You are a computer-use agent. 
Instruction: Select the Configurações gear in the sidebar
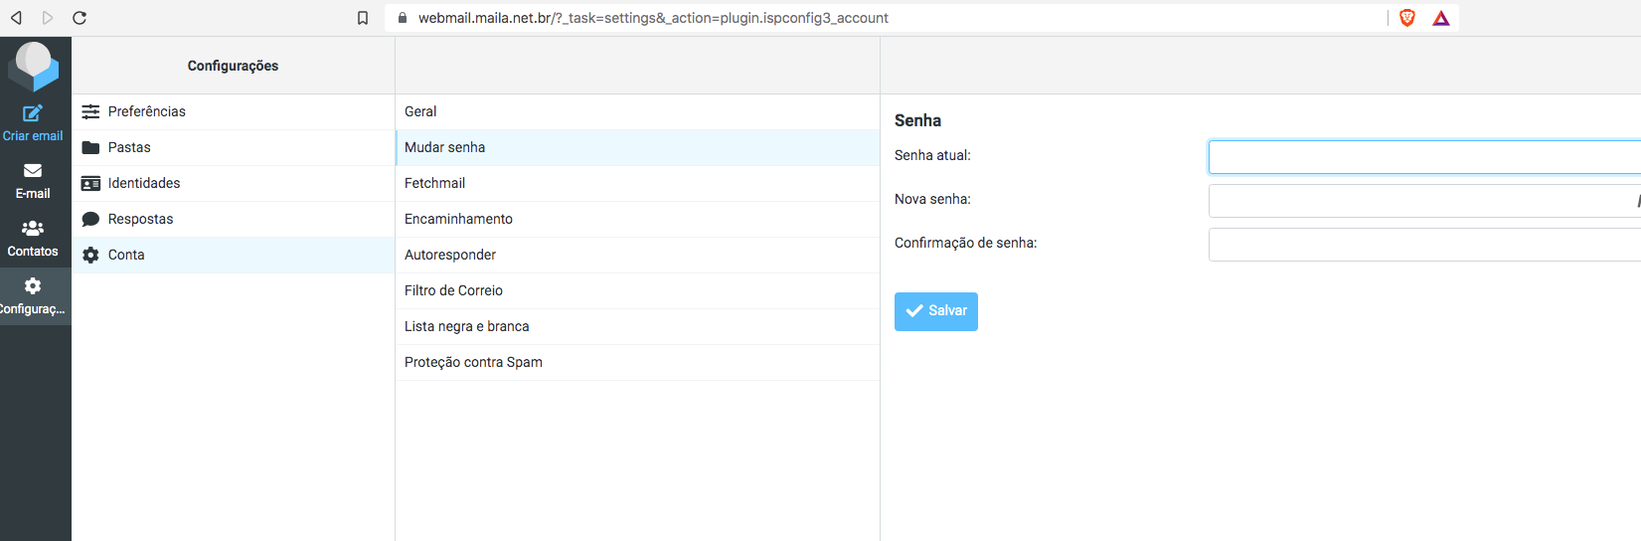(x=33, y=286)
